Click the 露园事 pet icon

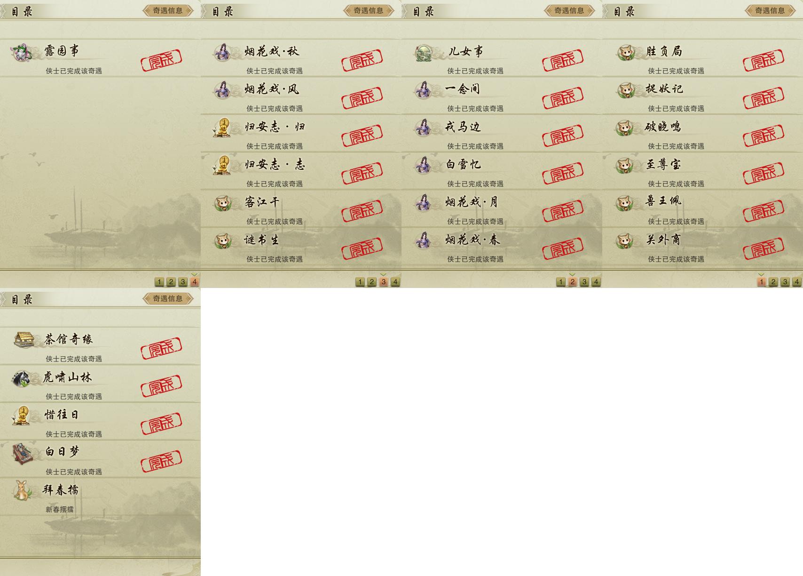tap(22, 53)
